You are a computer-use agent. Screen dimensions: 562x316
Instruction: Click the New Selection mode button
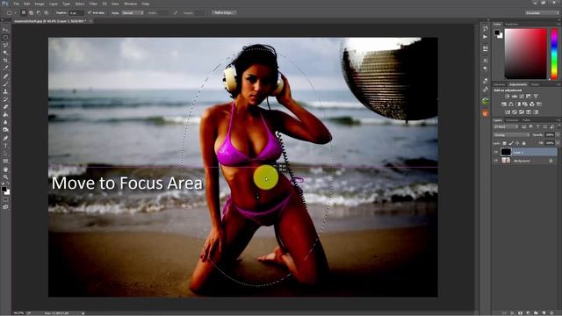point(24,12)
